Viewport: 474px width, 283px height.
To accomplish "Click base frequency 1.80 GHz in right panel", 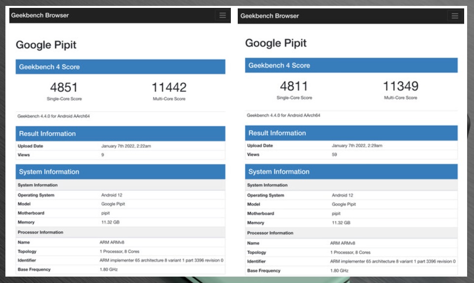I will point(339,271).
